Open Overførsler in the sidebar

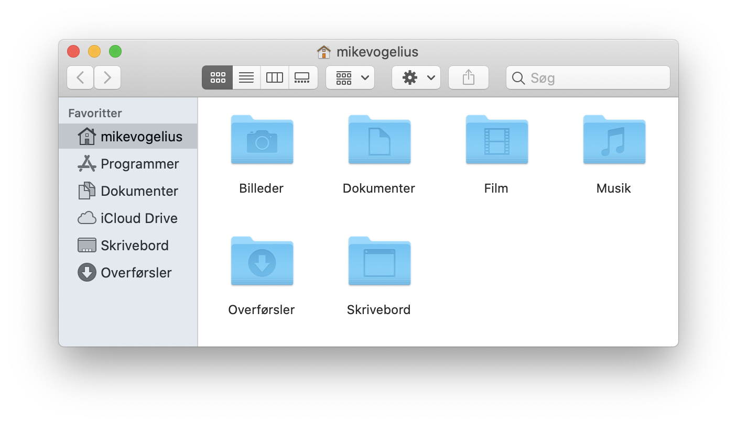[128, 273]
